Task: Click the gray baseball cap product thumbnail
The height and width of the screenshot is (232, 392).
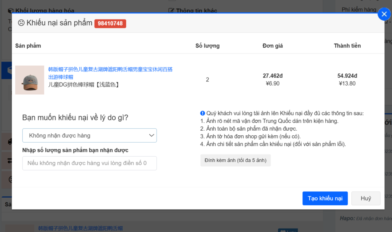Action: tap(29, 80)
